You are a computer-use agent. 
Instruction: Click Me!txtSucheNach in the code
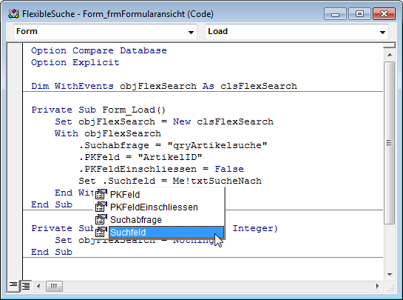217,181
